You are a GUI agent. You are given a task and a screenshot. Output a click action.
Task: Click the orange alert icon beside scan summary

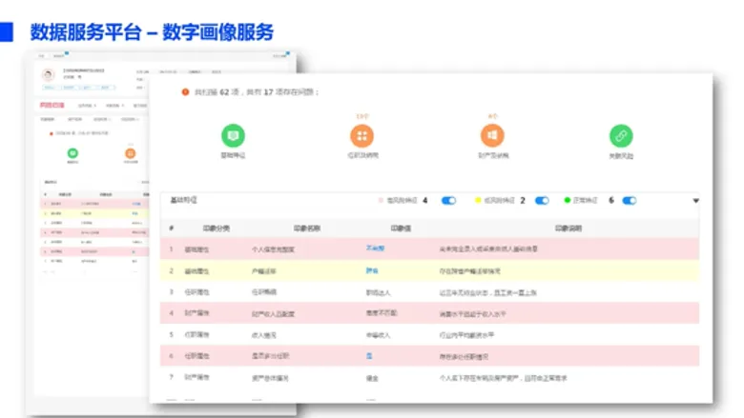[x=185, y=91]
